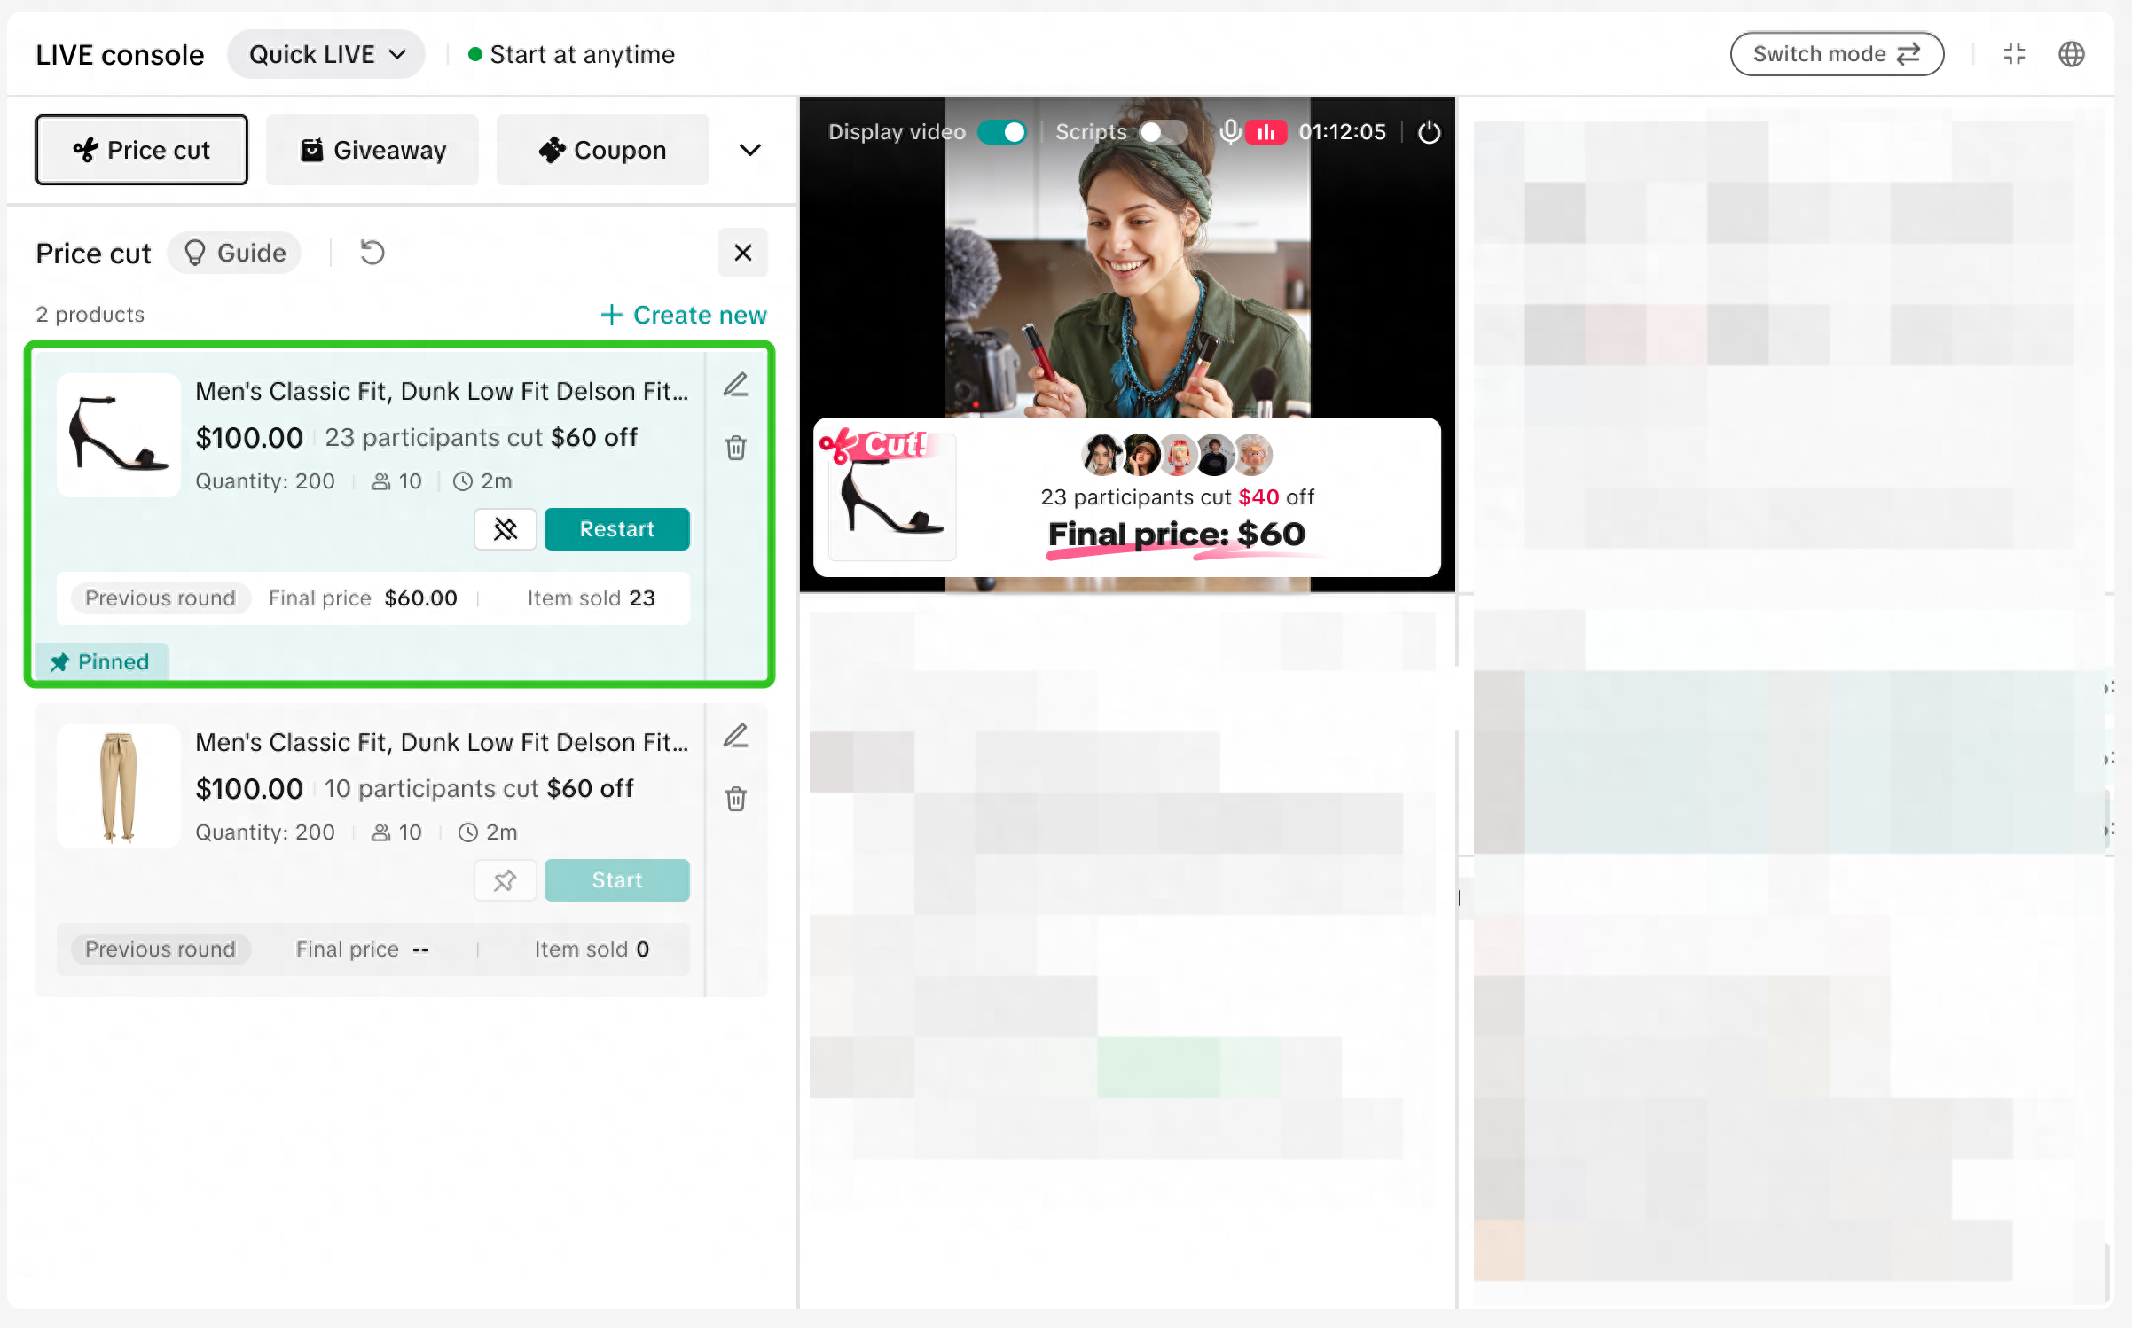The height and width of the screenshot is (1328, 2132).
Task: Click the participant avatars in overlay
Action: (x=1177, y=455)
